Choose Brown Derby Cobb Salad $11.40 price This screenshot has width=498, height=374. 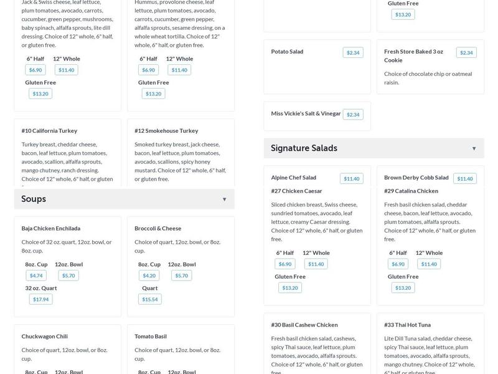(x=465, y=179)
